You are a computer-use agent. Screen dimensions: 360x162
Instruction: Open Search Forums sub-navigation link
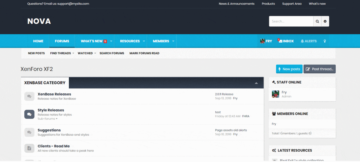tap(112, 53)
